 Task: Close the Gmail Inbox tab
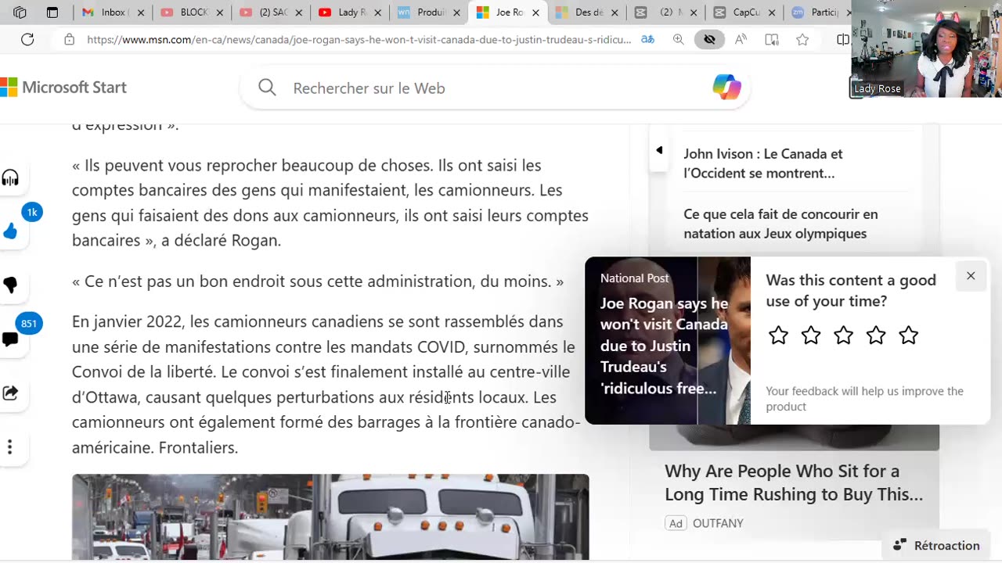[141, 13]
